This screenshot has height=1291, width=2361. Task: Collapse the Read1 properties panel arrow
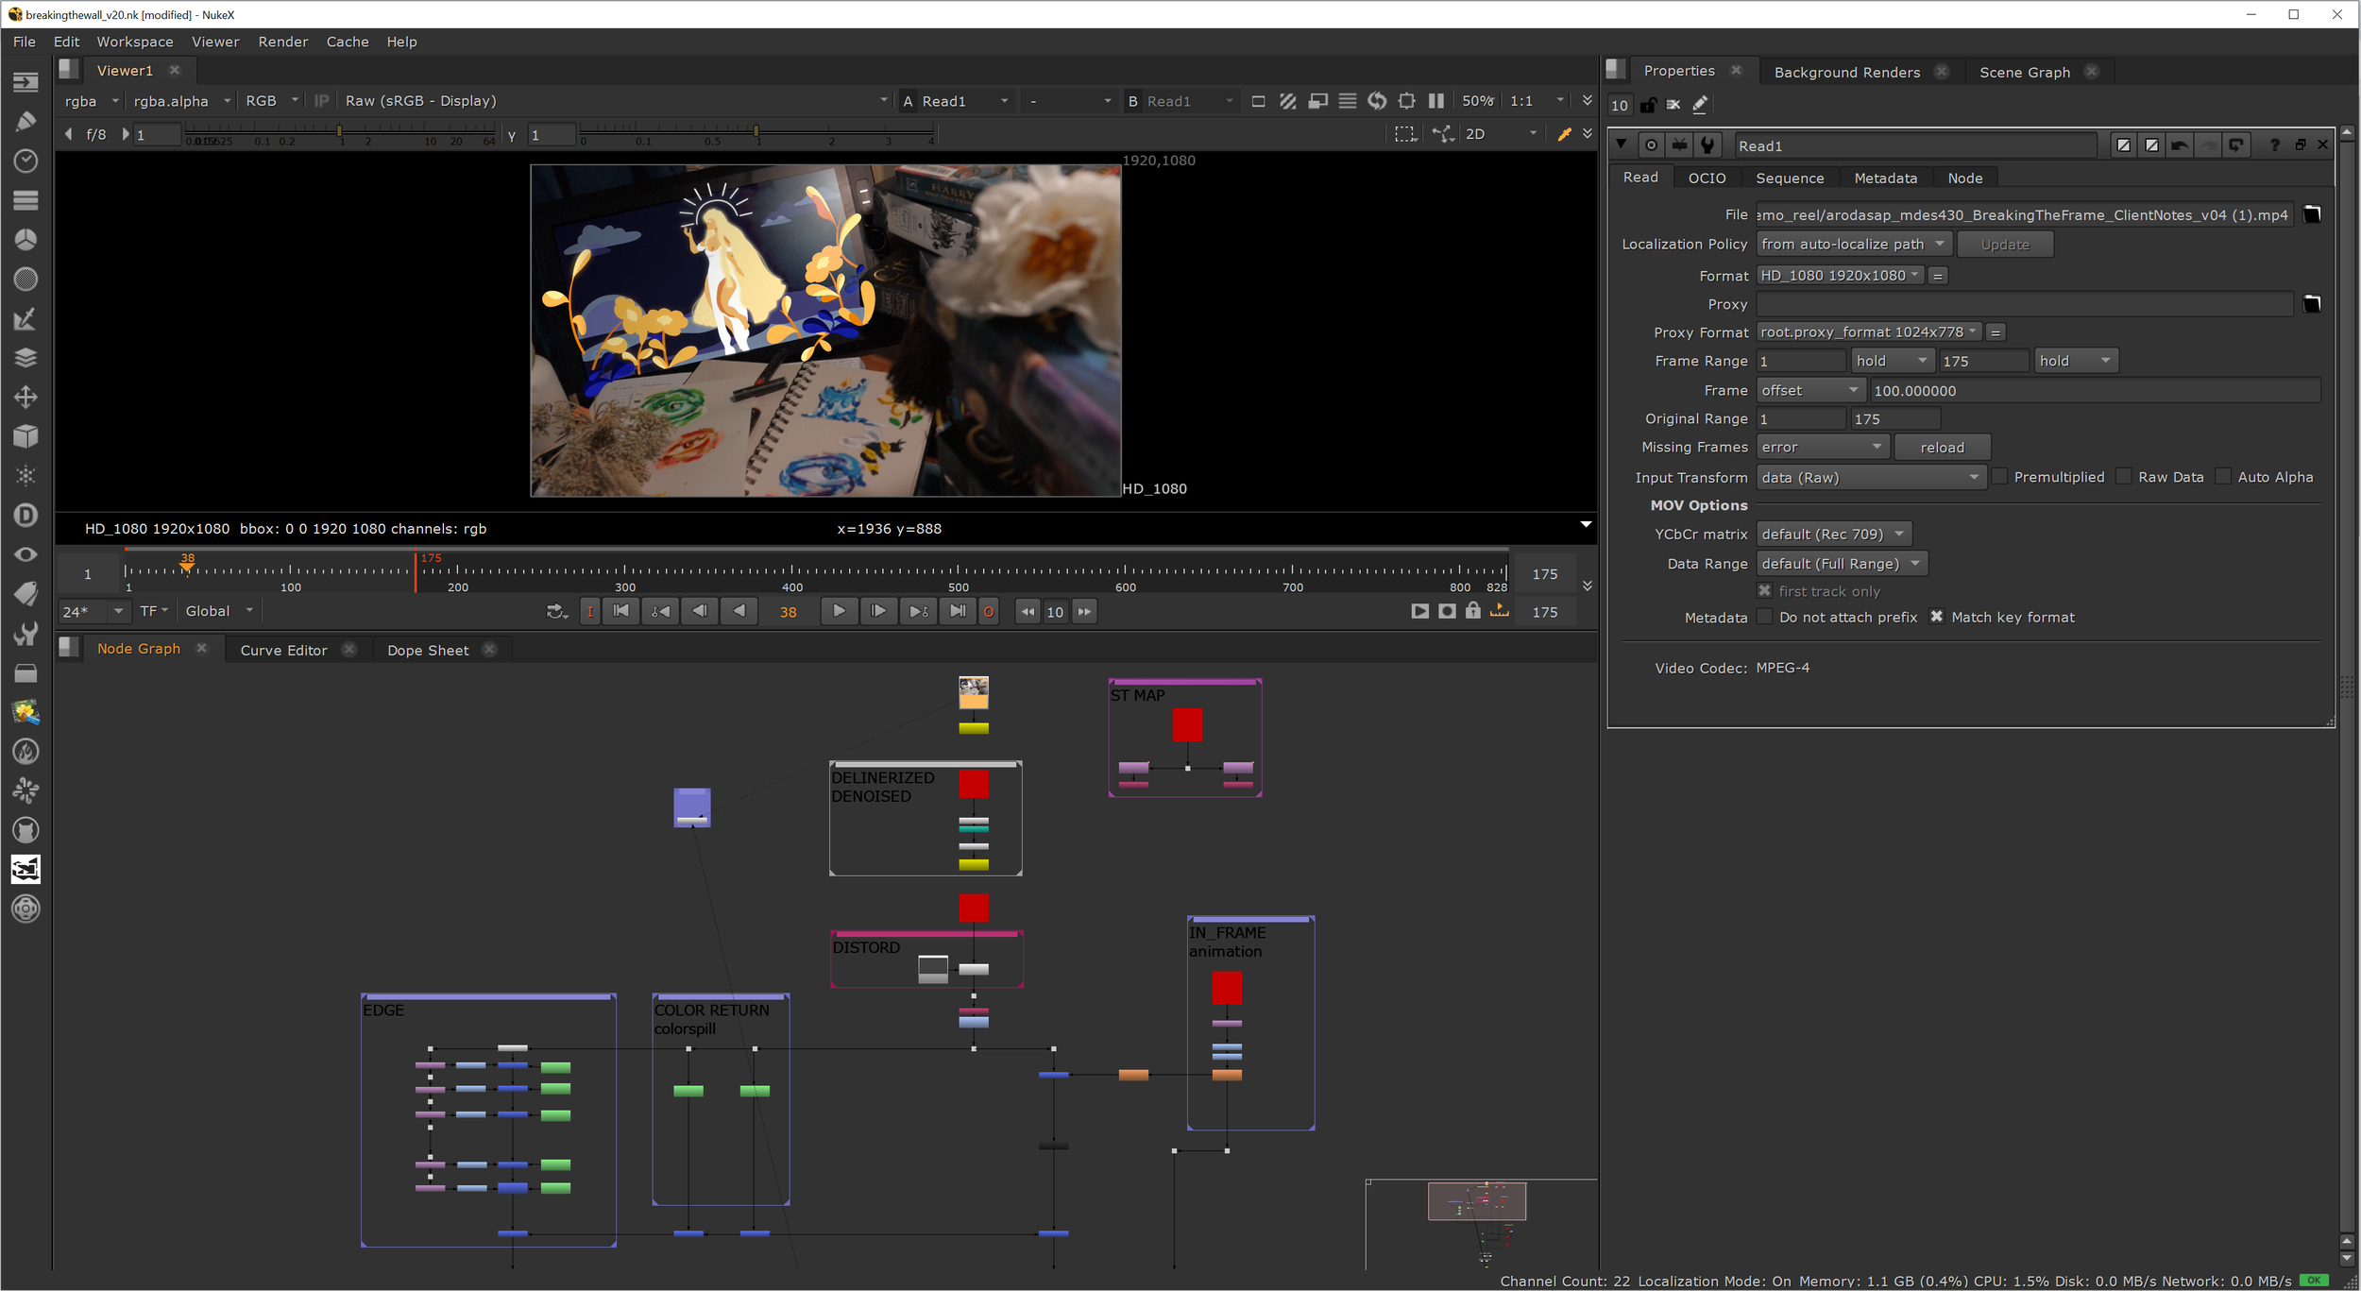click(1622, 144)
